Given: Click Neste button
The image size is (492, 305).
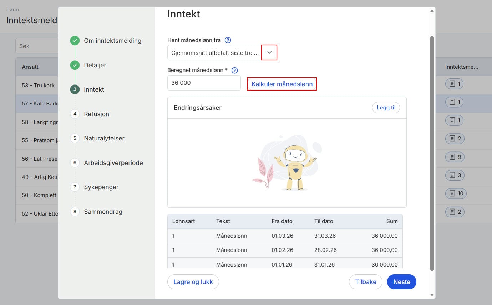Looking at the screenshot, I should pos(402,282).
